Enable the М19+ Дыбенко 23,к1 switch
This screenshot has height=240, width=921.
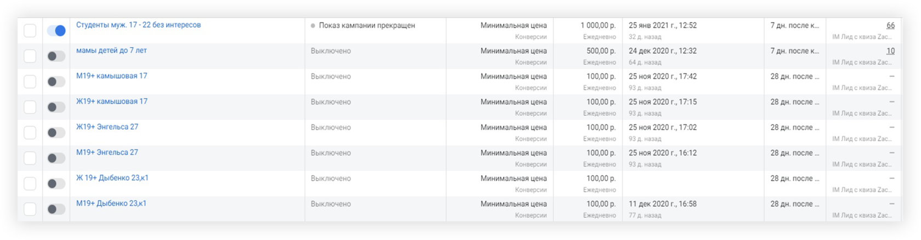click(x=56, y=209)
